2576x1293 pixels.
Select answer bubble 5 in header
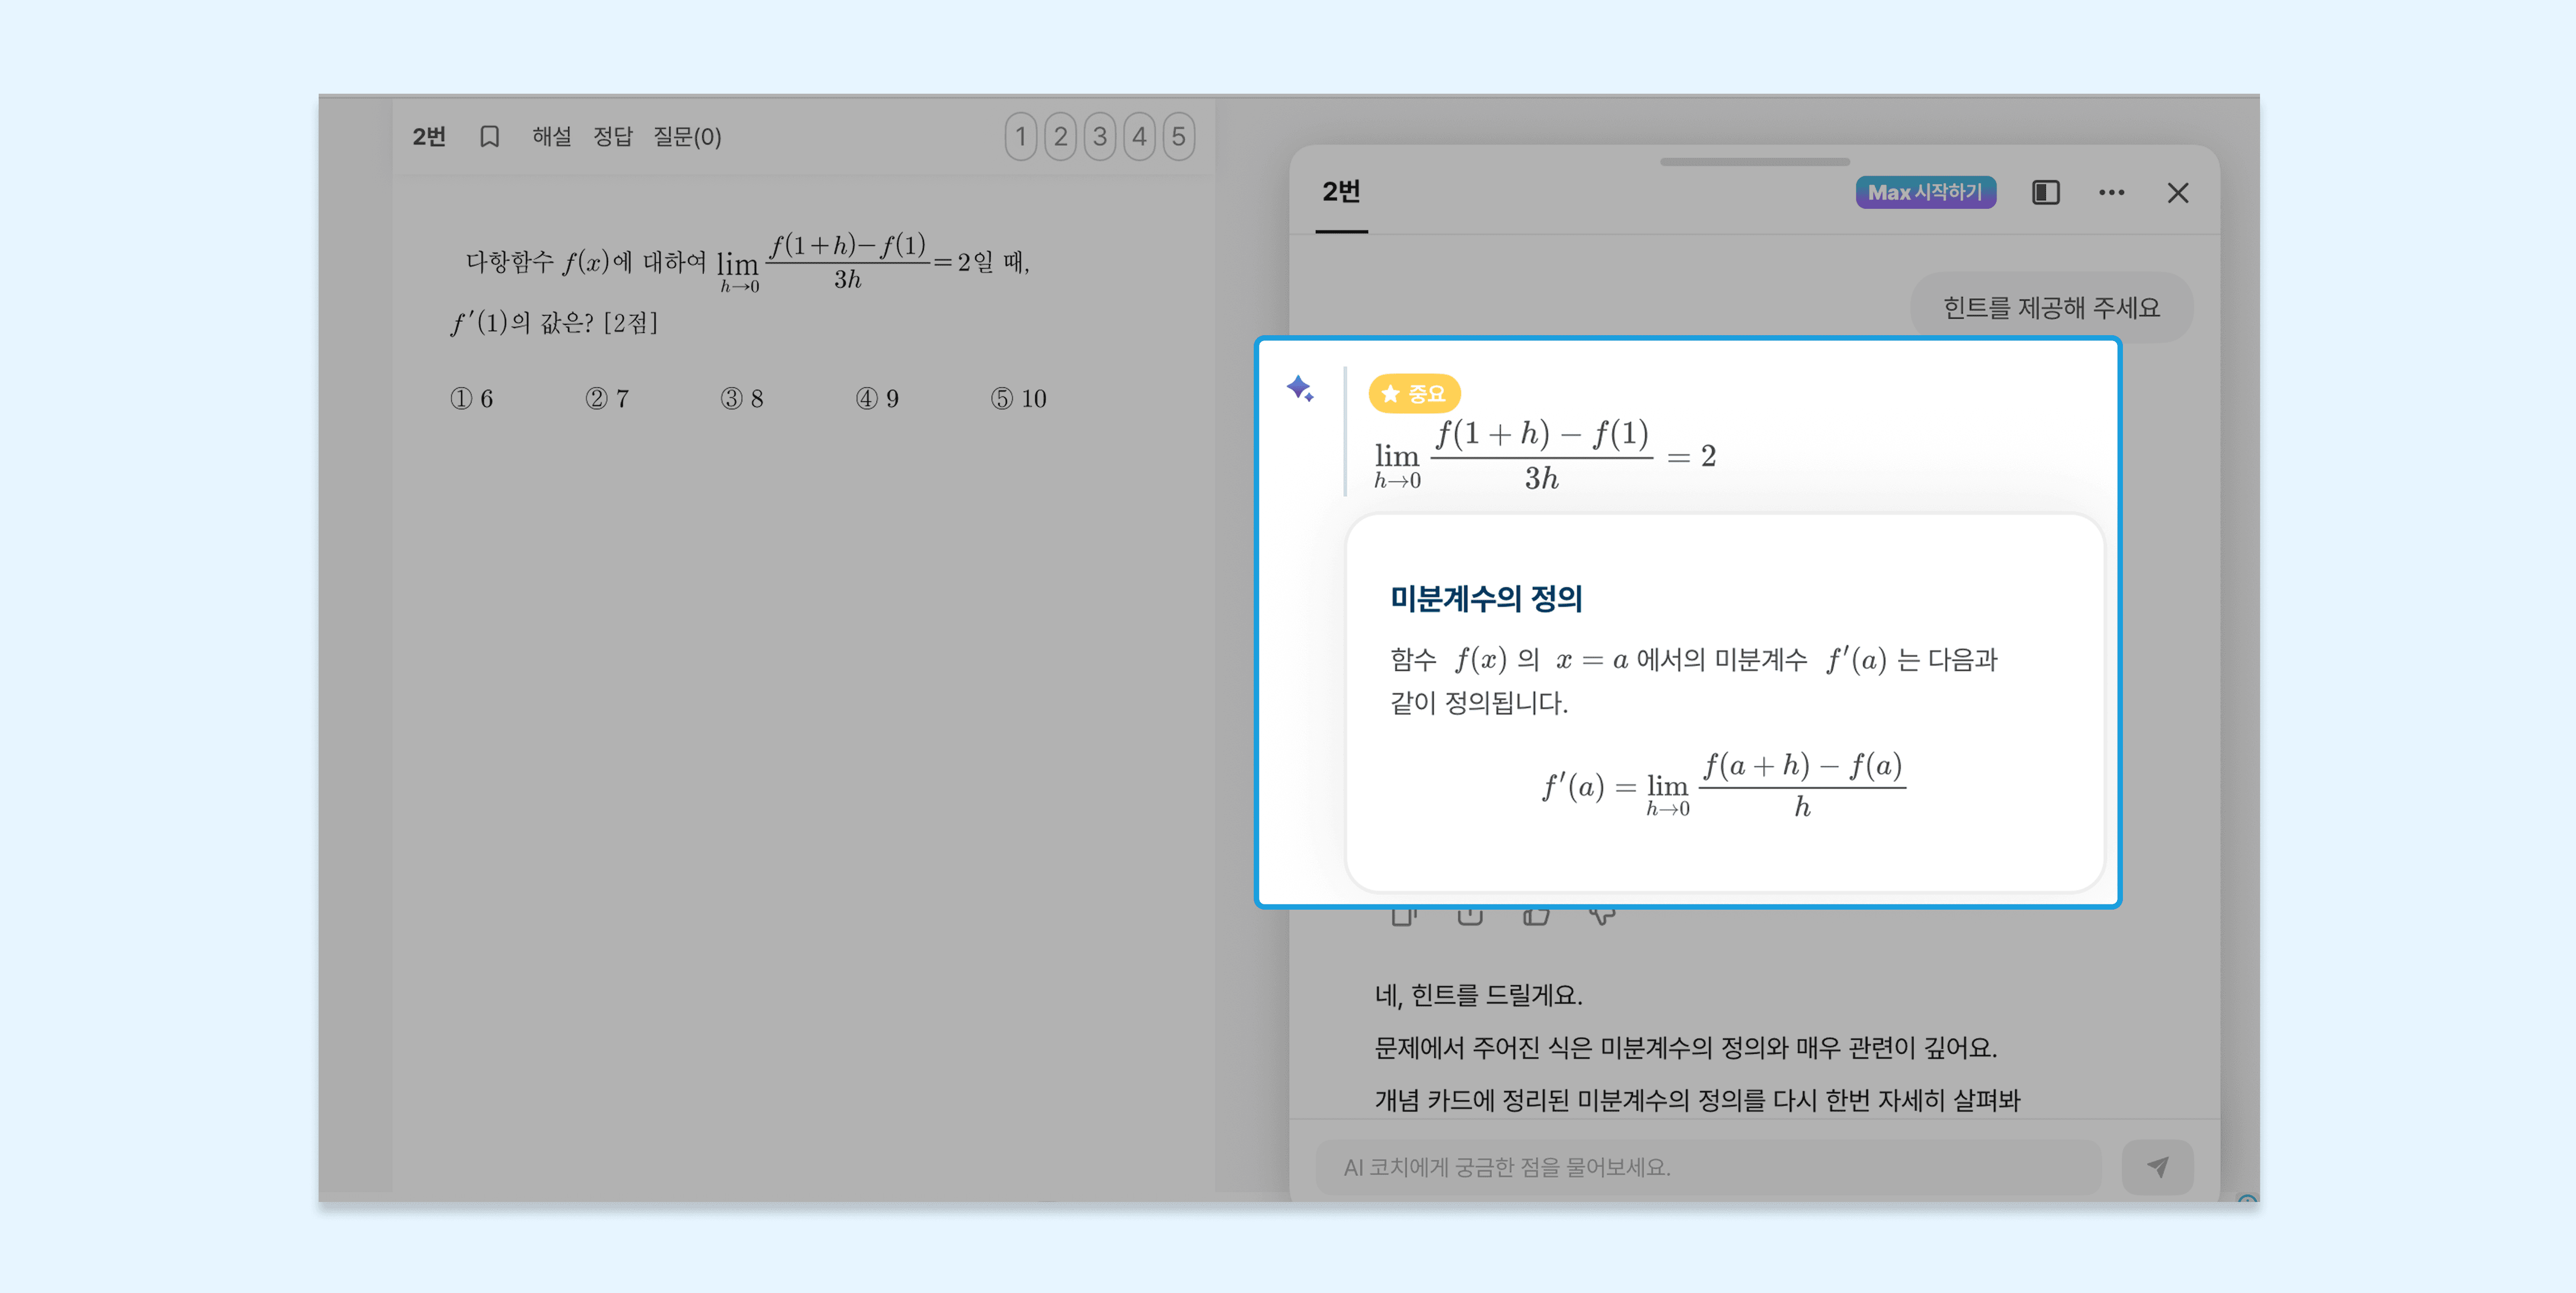[x=1178, y=136]
